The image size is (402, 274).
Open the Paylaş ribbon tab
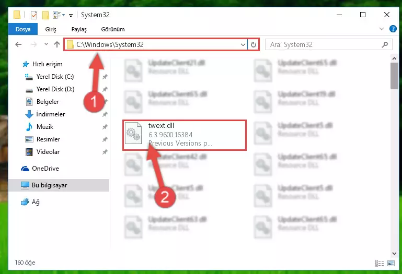[79, 29]
